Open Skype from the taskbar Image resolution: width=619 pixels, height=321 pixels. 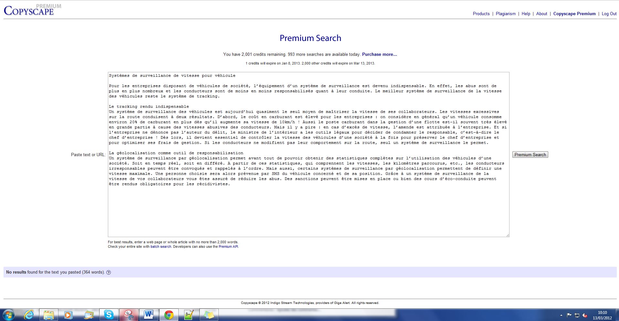point(109,315)
